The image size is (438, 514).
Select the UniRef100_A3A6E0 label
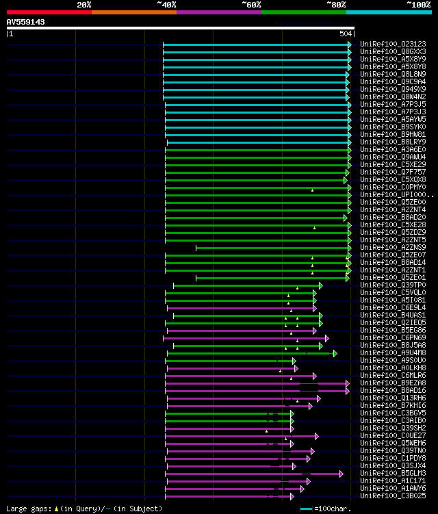(x=393, y=150)
